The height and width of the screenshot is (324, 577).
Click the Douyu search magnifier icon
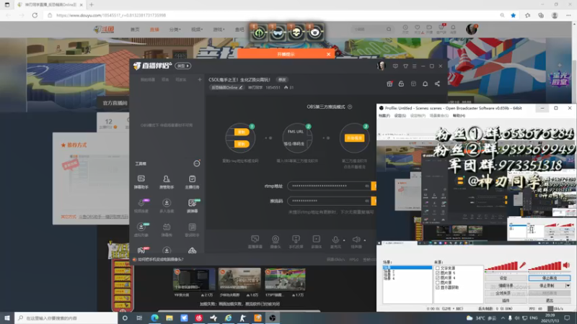pos(389,29)
